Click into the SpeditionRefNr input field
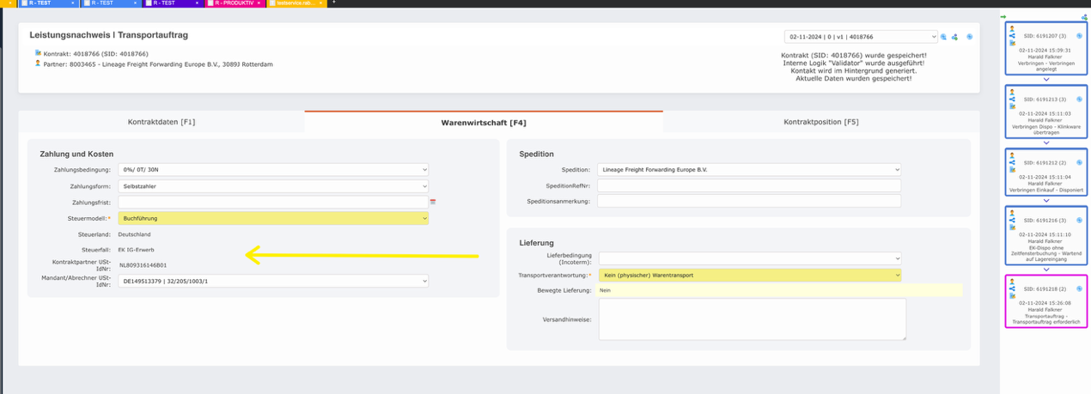 [x=749, y=185]
